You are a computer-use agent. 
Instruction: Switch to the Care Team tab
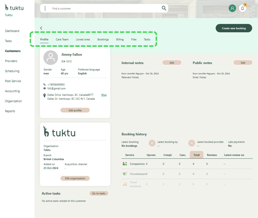[x=62, y=40]
